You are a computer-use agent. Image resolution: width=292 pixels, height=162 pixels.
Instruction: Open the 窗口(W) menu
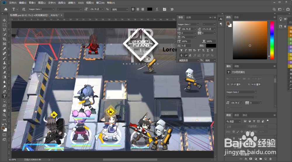point(100,3)
